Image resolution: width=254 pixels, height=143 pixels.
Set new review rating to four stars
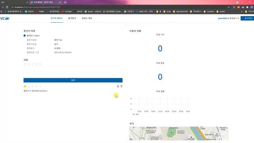click(x=37, y=64)
